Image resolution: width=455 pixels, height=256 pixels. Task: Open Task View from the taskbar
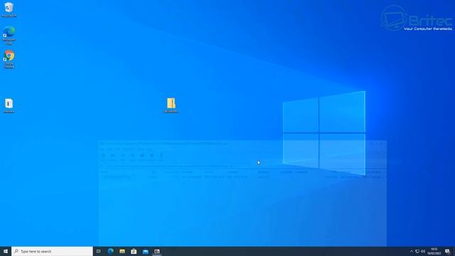point(99,251)
